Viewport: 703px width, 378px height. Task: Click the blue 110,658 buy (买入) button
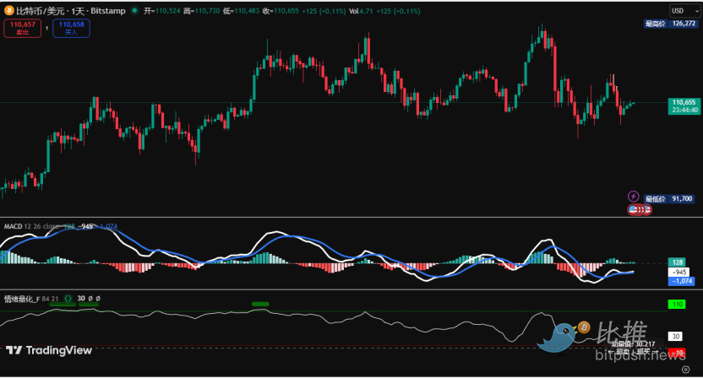coord(72,28)
